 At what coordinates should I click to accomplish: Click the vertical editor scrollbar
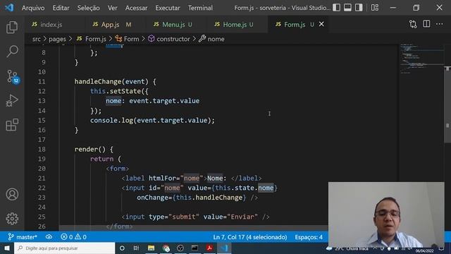447,105
